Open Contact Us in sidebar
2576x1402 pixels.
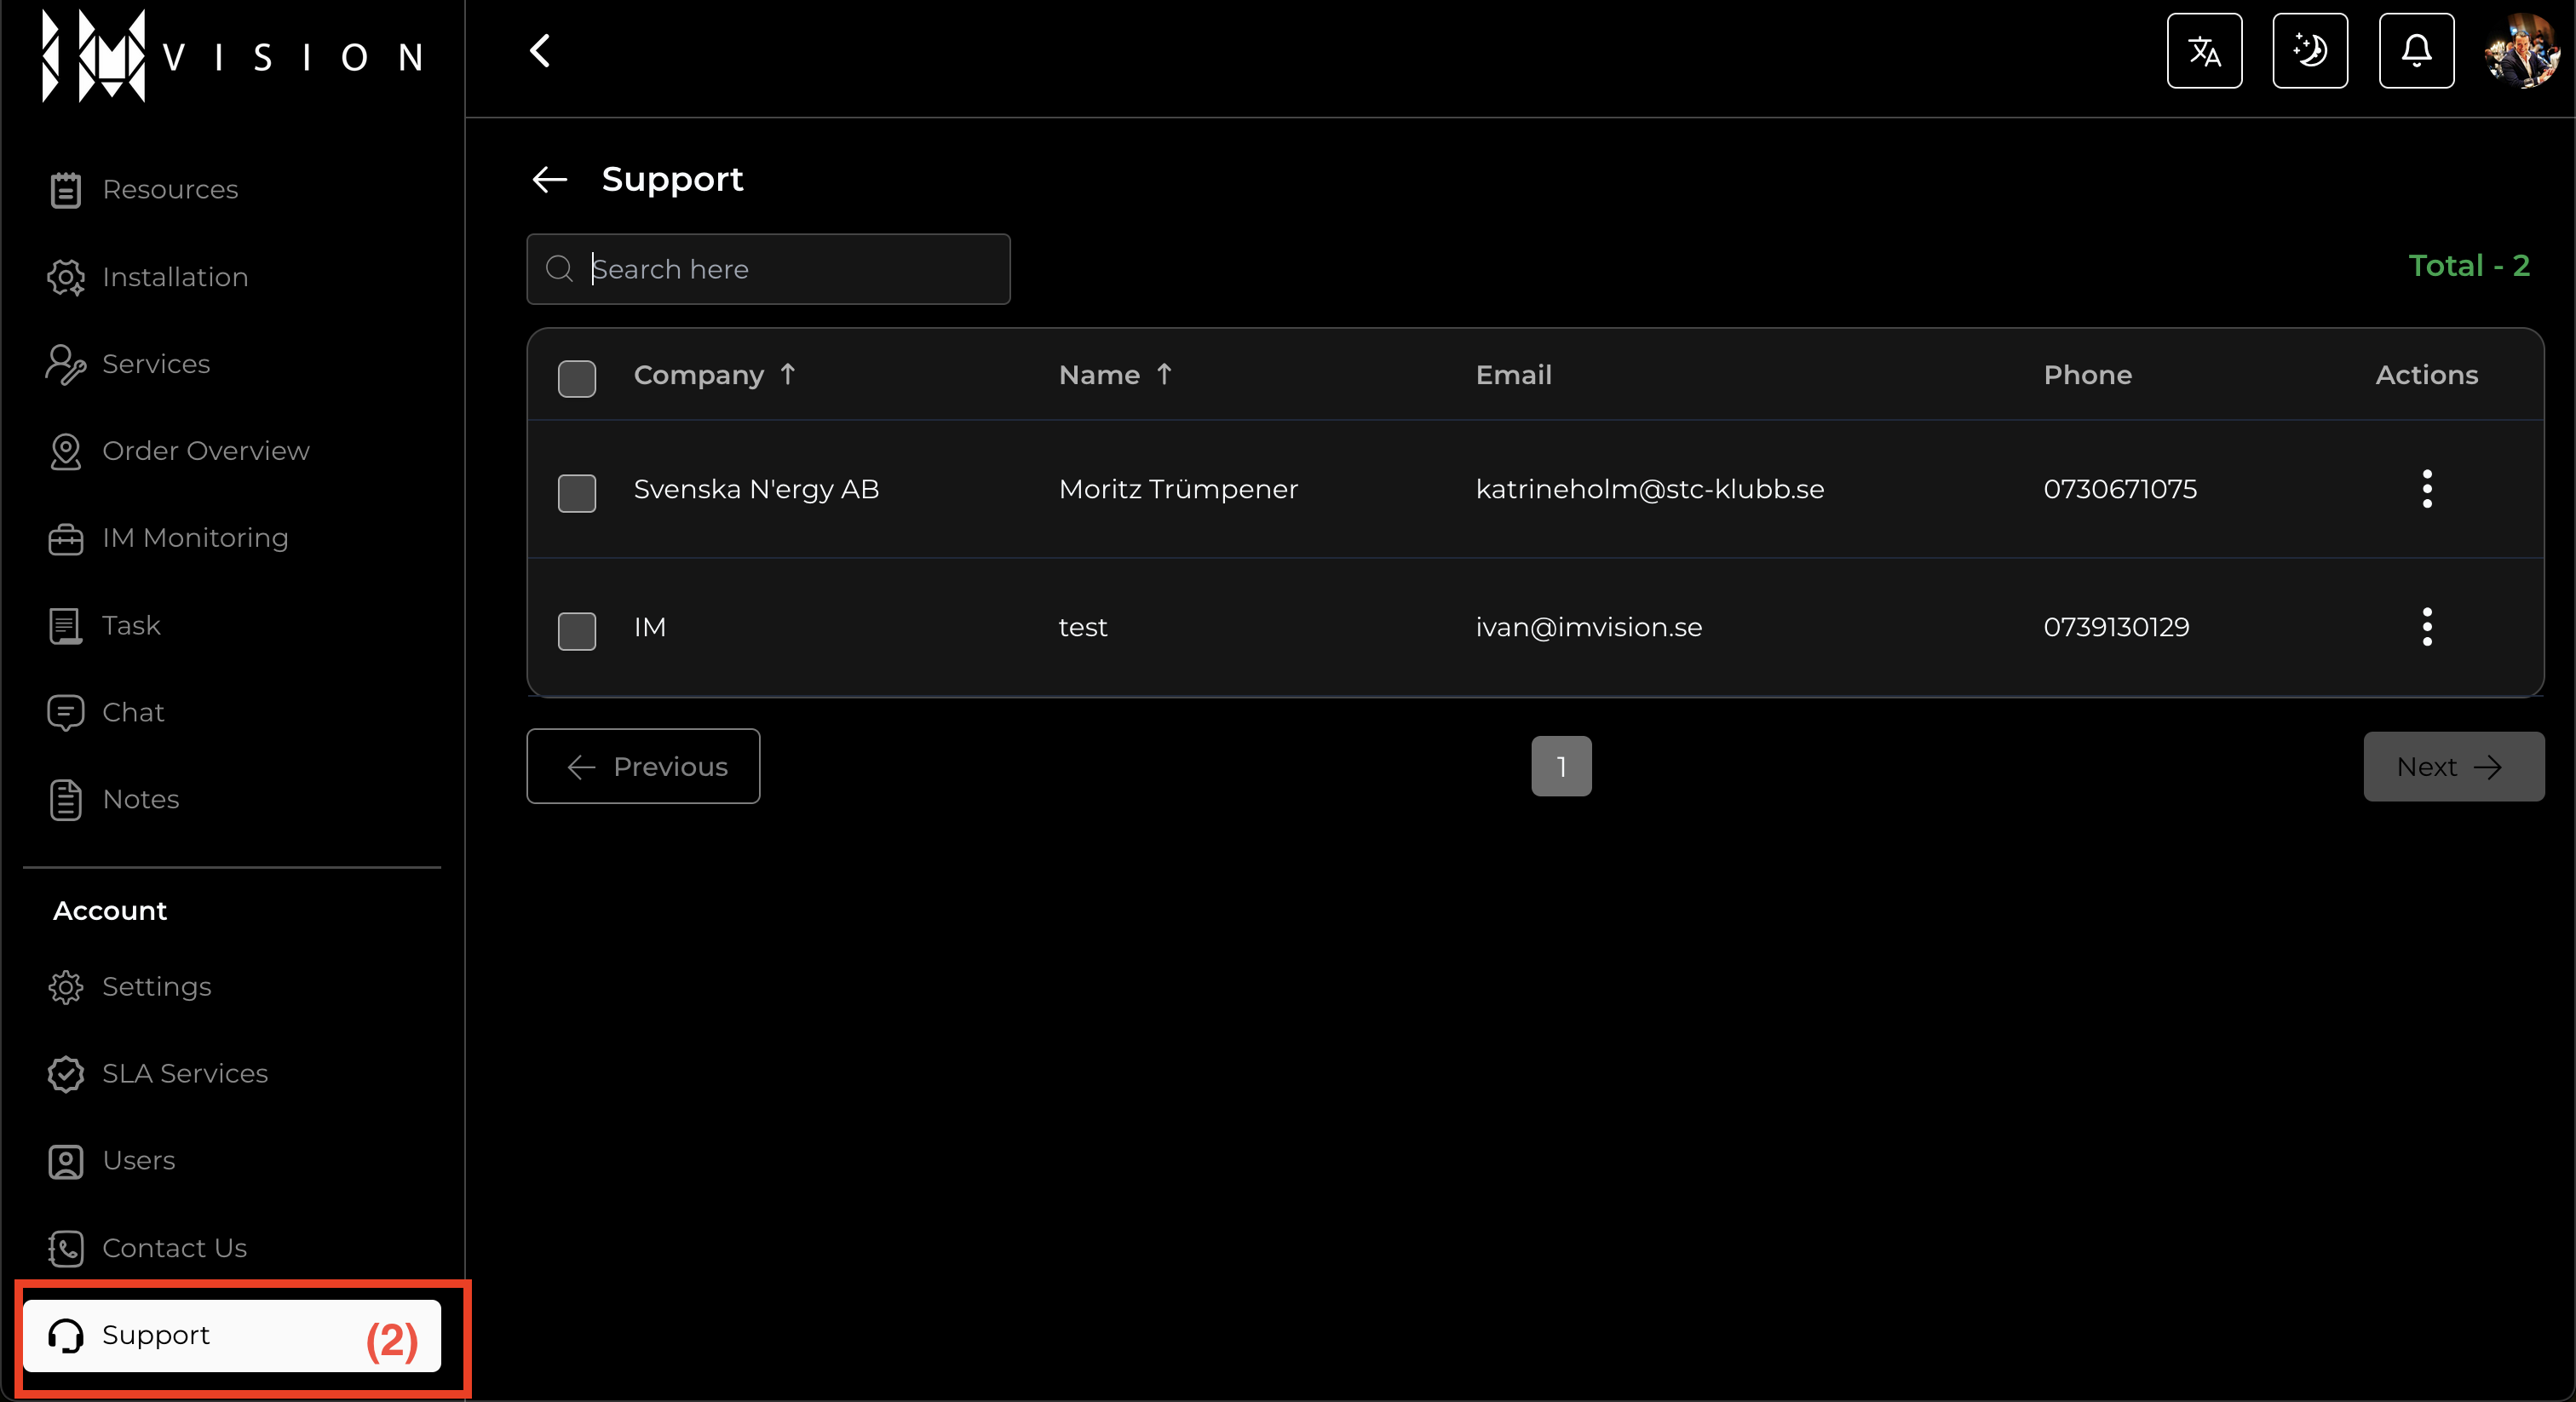tap(174, 1248)
